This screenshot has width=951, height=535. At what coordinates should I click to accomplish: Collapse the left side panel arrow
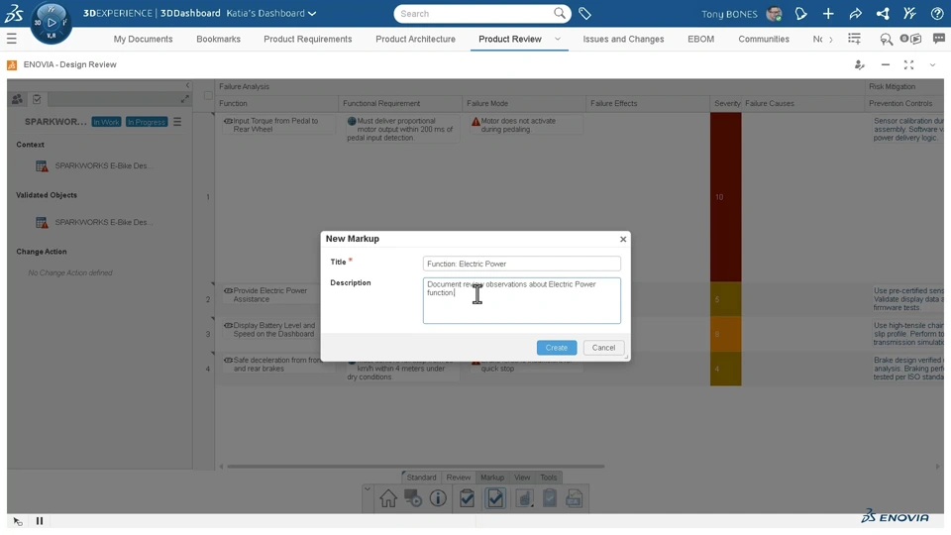click(187, 85)
